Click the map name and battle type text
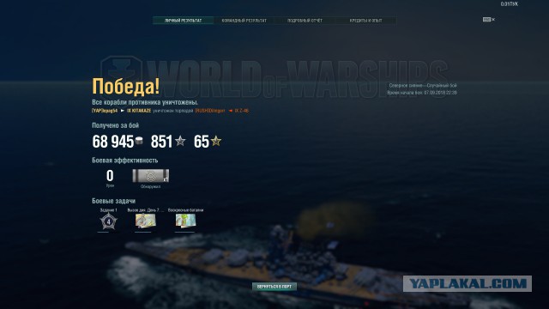This screenshot has width=549, height=309. (x=423, y=86)
